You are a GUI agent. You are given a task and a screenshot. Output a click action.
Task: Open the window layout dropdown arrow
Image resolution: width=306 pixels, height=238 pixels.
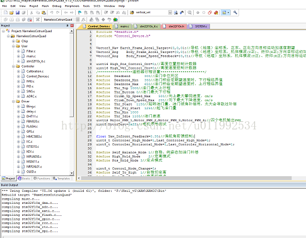point(228,13)
